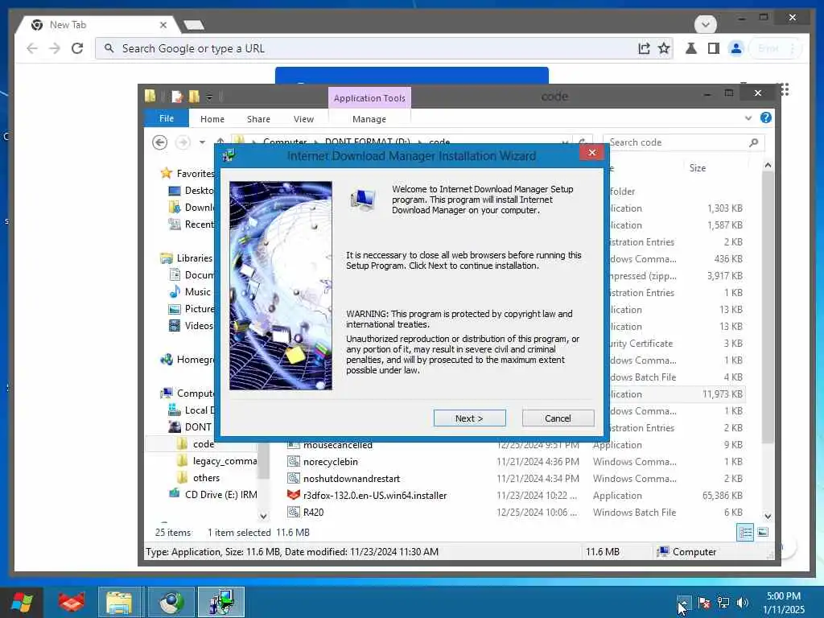Cancel the Internet Download Manager setup

[x=558, y=418]
